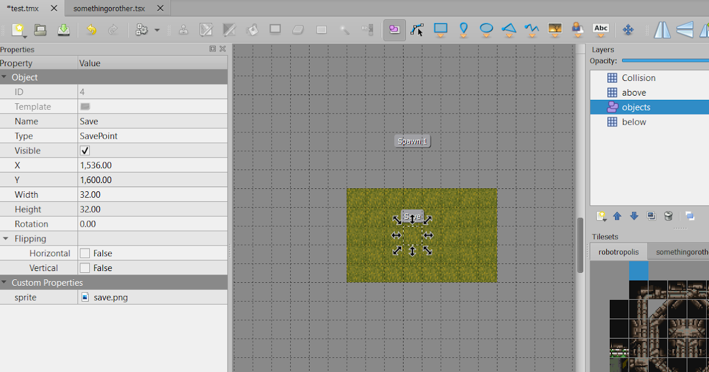Open the New File dropdown arrow

[25, 37]
